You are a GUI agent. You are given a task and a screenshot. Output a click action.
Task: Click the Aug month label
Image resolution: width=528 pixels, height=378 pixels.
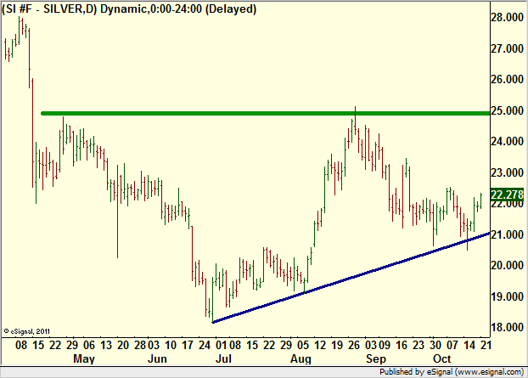click(x=301, y=359)
